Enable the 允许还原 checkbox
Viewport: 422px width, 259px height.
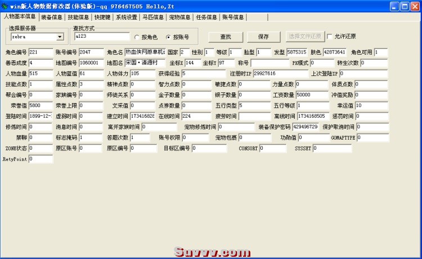tap(330, 37)
